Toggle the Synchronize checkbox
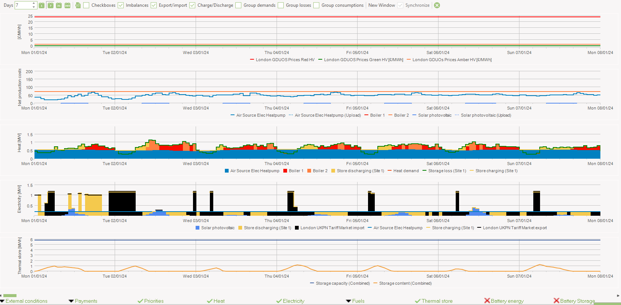The image size is (621, 305). coord(400,5)
